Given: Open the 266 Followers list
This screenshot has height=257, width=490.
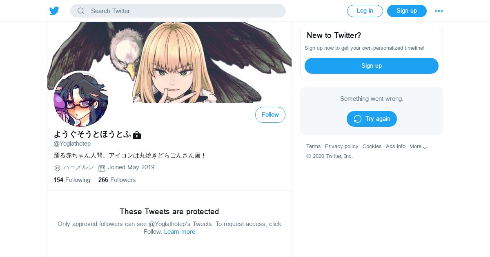Looking at the screenshot, I should tap(117, 180).
